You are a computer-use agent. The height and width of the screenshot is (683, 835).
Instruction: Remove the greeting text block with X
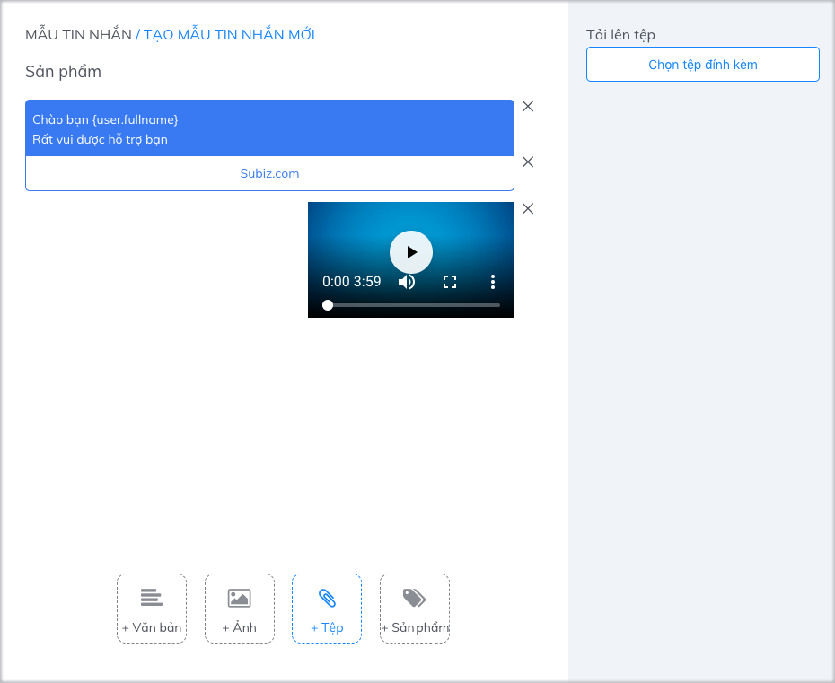pyautogui.click(x=528, y=106)
